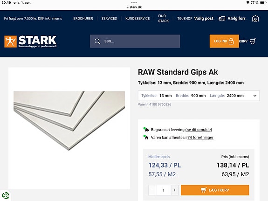Image resolution: width=268 pixels, height=201 pixels.
Task: Click the padlock icon on LOG IND
Action: point(231,41)
